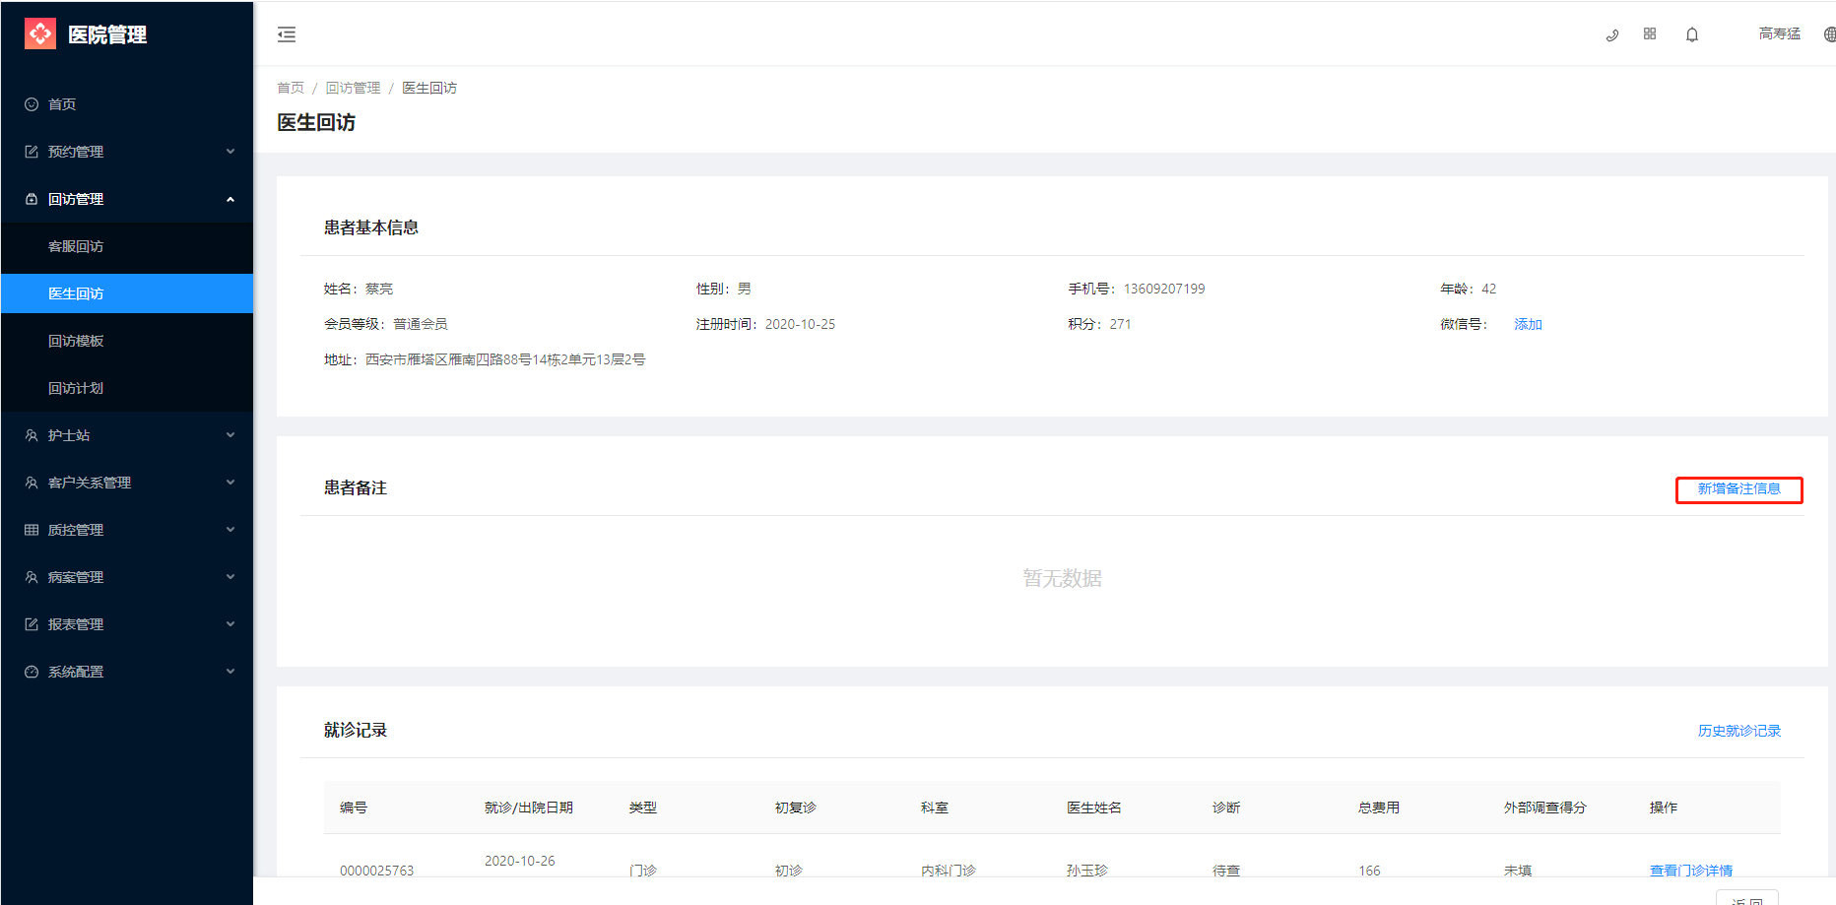Open the phone call icon in header

[x=1612, y=34]
